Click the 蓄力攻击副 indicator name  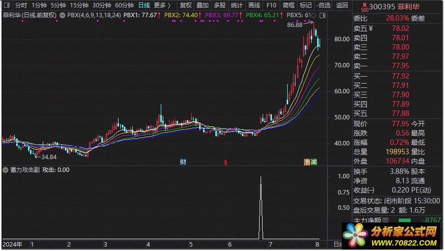(x=25, y=170)
